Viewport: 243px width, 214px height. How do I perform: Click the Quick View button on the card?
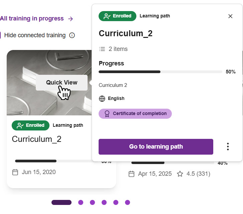point(62,83)
